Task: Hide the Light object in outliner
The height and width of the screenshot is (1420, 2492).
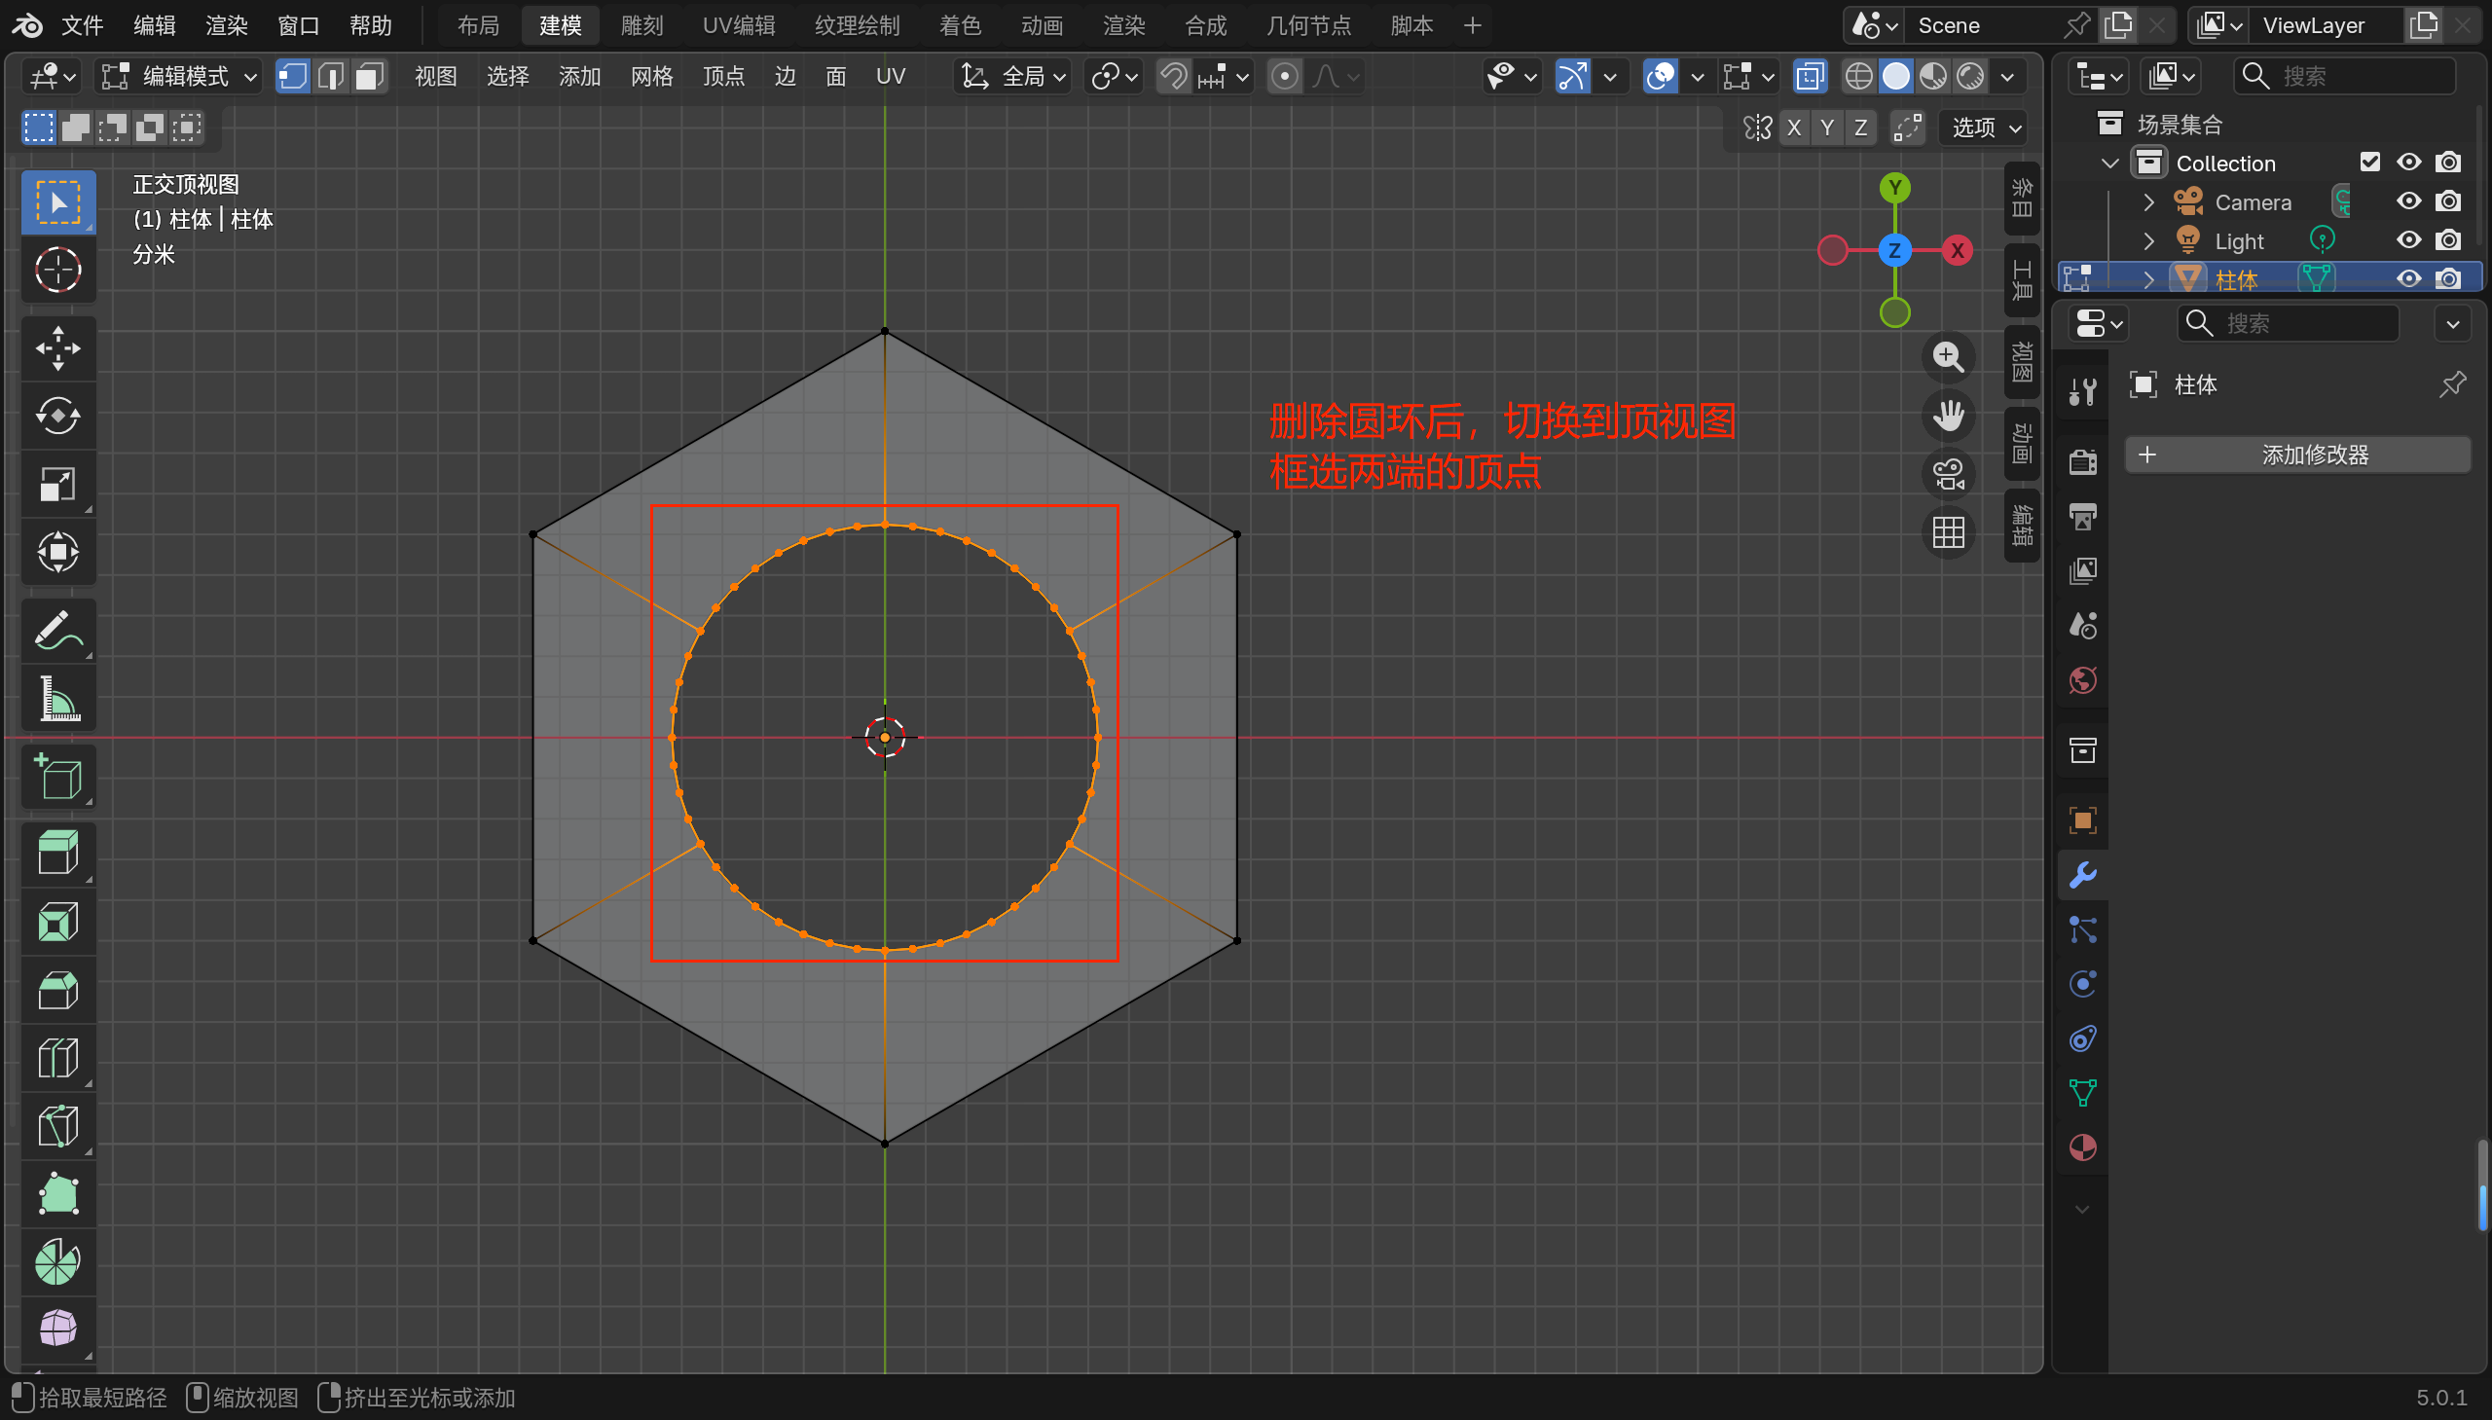Action: (2408, 241)
